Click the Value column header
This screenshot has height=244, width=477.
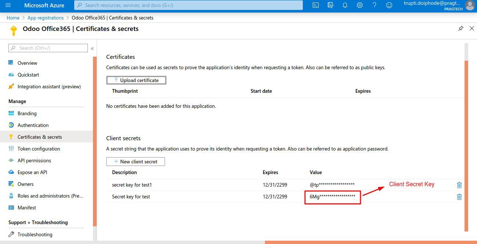316,172
